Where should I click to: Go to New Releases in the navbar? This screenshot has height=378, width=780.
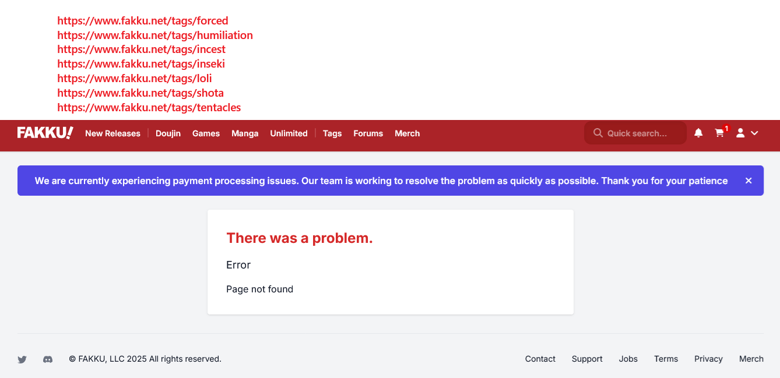point(113,133)
